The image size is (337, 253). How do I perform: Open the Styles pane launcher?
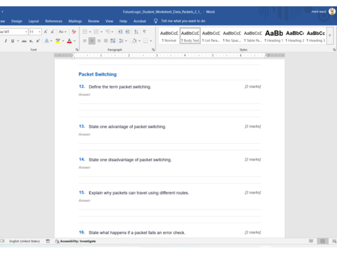334,49
